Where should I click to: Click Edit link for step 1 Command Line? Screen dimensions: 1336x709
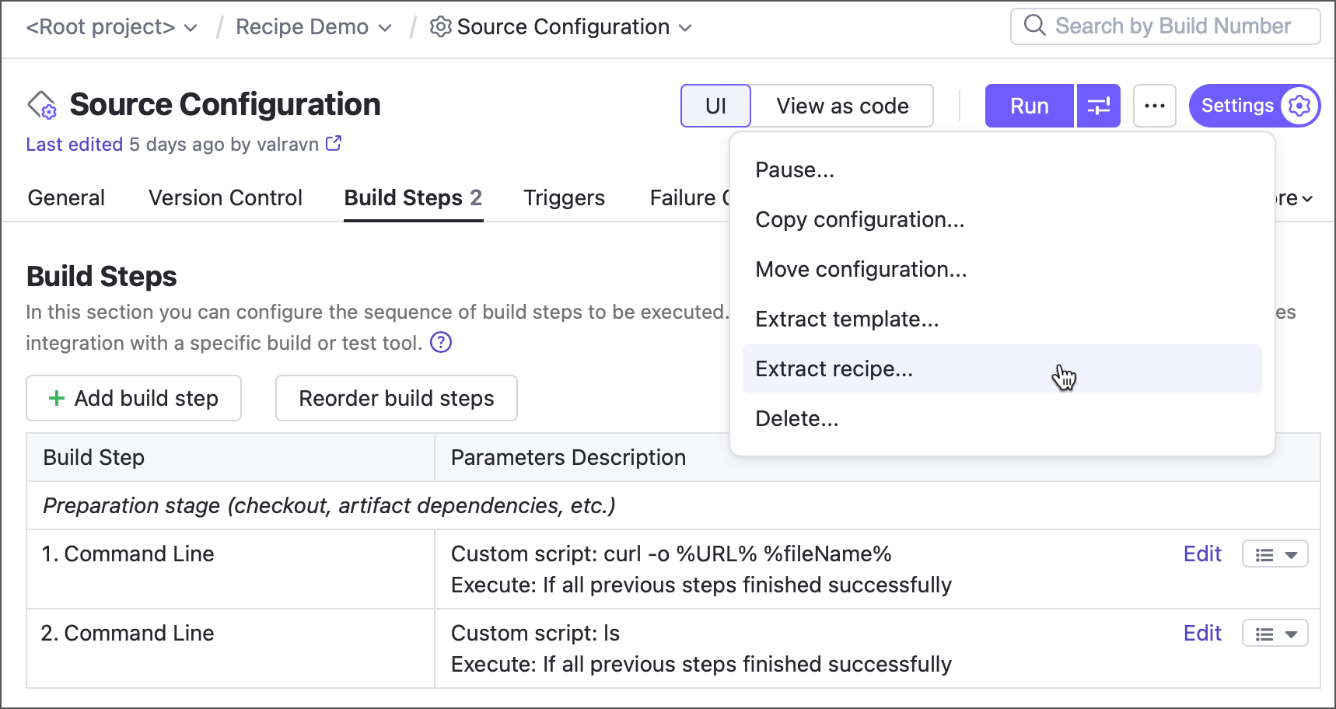1201,554
